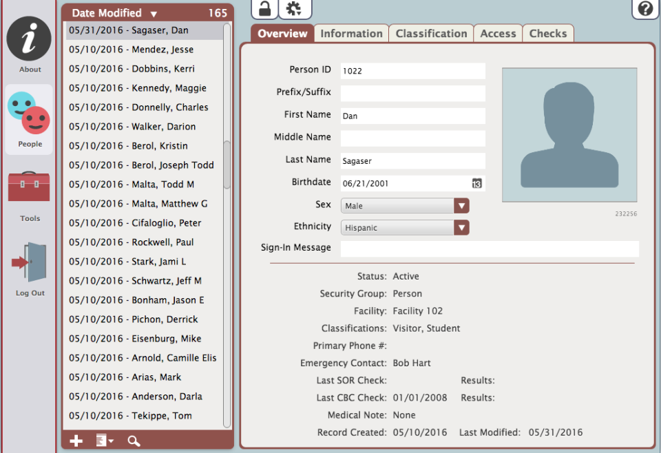The image size is (661, 453).
Task: Open the list filter dropdown next to plus icon
Action: click(x=102, y=440)
